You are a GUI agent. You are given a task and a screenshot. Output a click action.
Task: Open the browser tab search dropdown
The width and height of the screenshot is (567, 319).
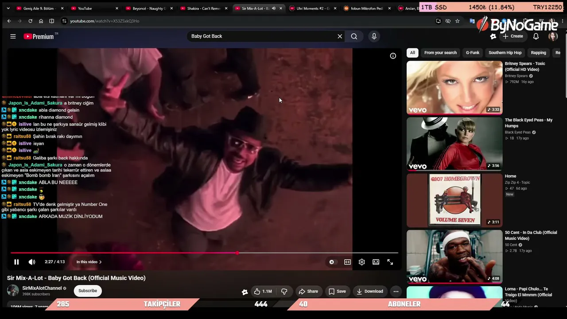(8, 8)
